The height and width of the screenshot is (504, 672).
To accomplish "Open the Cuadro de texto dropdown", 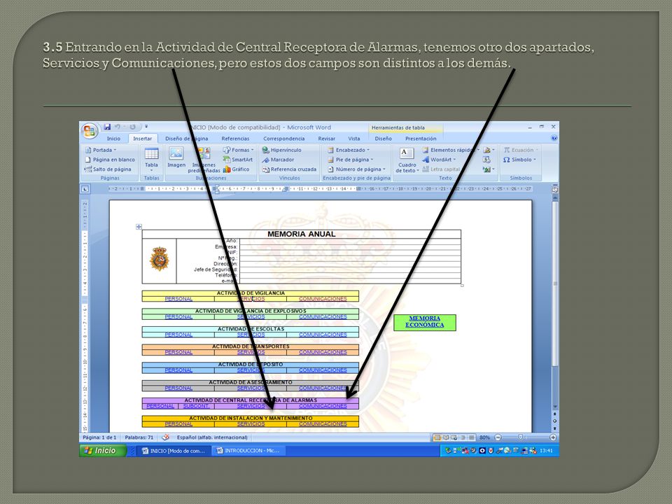I will point(407,160).
